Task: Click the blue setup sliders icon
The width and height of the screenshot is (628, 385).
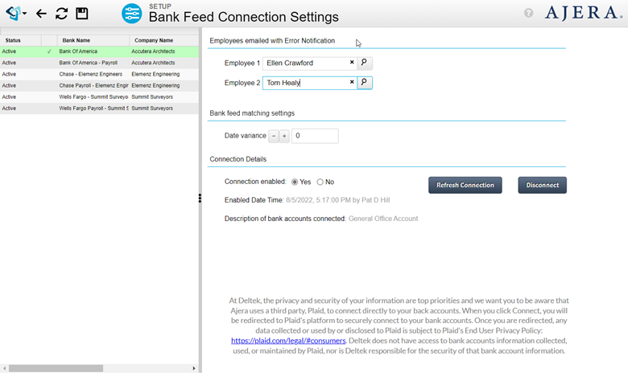Action: point(131,14)
